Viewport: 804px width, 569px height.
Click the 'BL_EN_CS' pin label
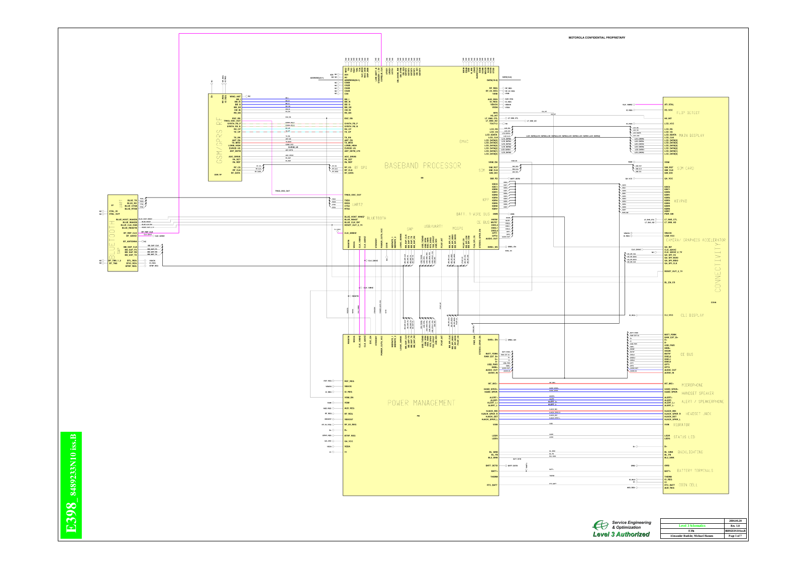(669, 282)
